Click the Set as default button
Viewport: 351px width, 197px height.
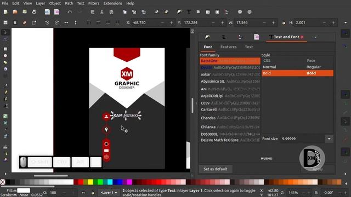216,169
